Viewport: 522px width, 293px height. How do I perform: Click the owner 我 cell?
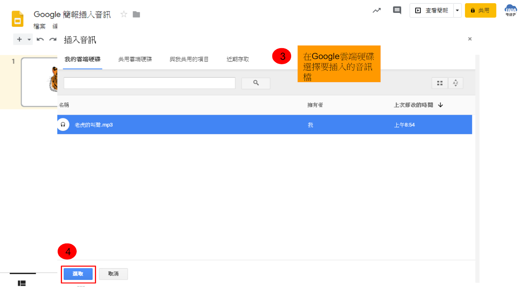pos(310,125)
